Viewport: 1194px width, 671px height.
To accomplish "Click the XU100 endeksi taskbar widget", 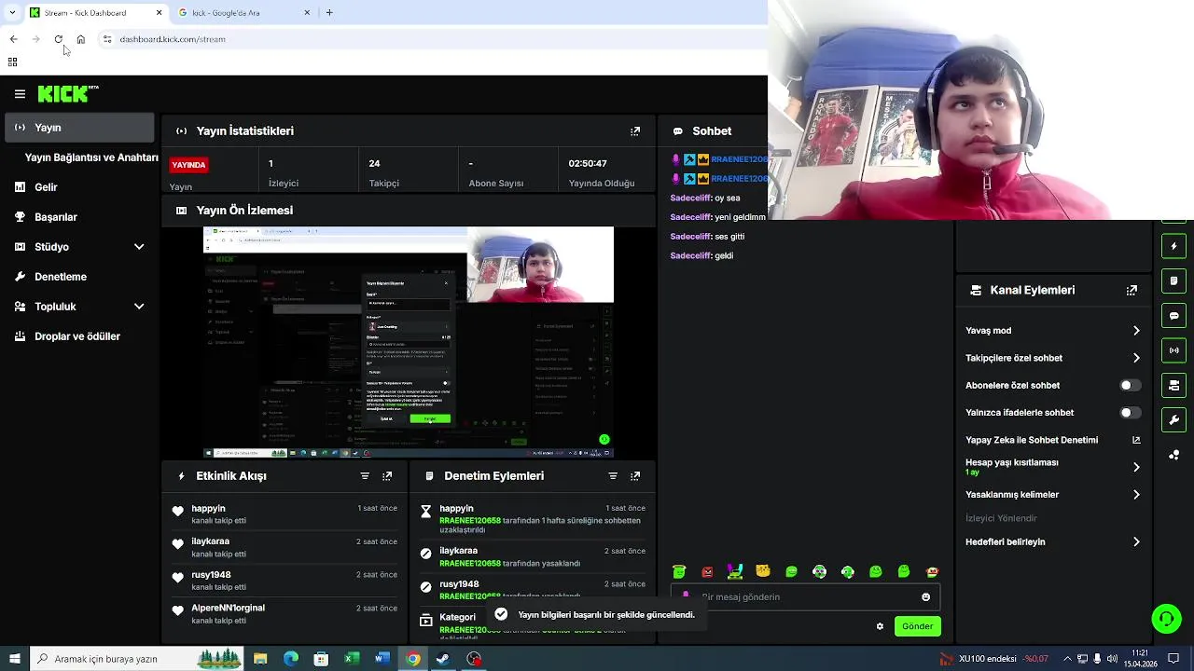I will (996, 659).
